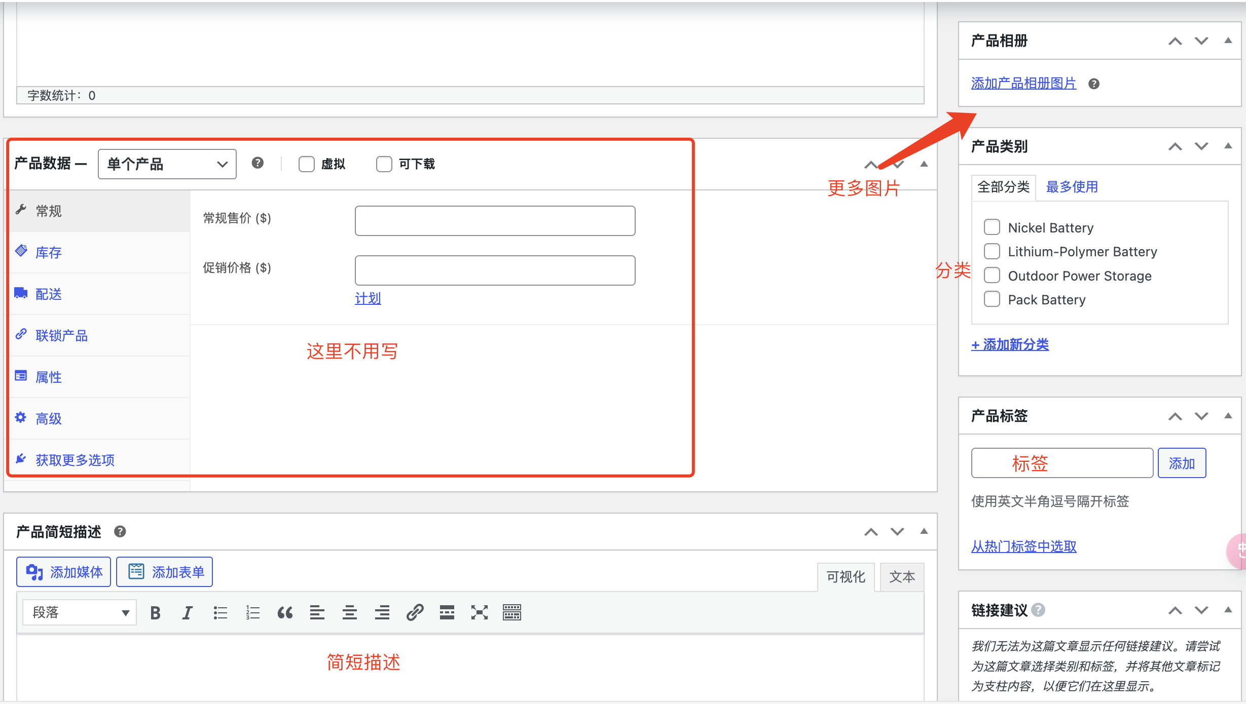Enter fullscreen distraction-free mode
This screenshot has width=1246, height=704.
tap(480, 613)
